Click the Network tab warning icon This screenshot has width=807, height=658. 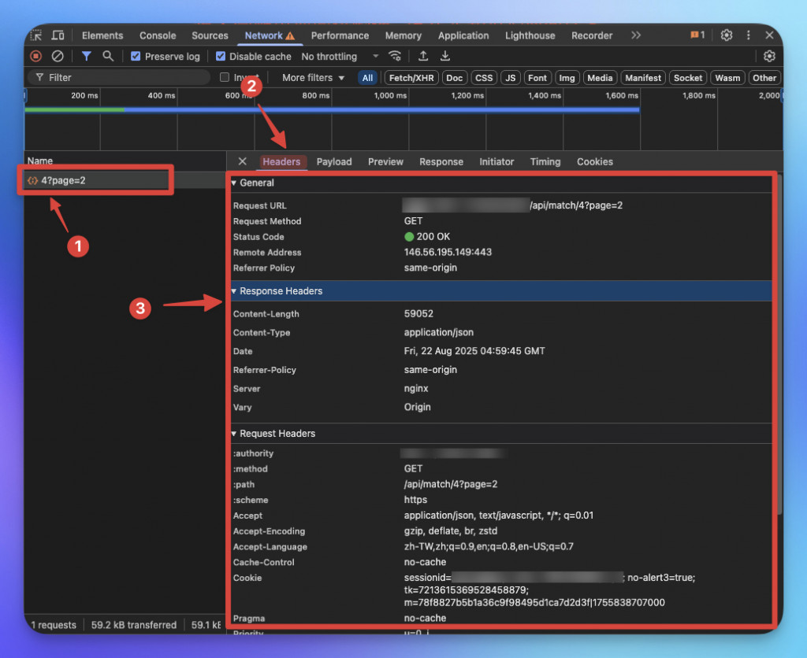click(x=290, y=36)
